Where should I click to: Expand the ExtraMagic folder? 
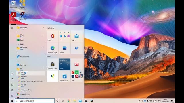(30, 48)
